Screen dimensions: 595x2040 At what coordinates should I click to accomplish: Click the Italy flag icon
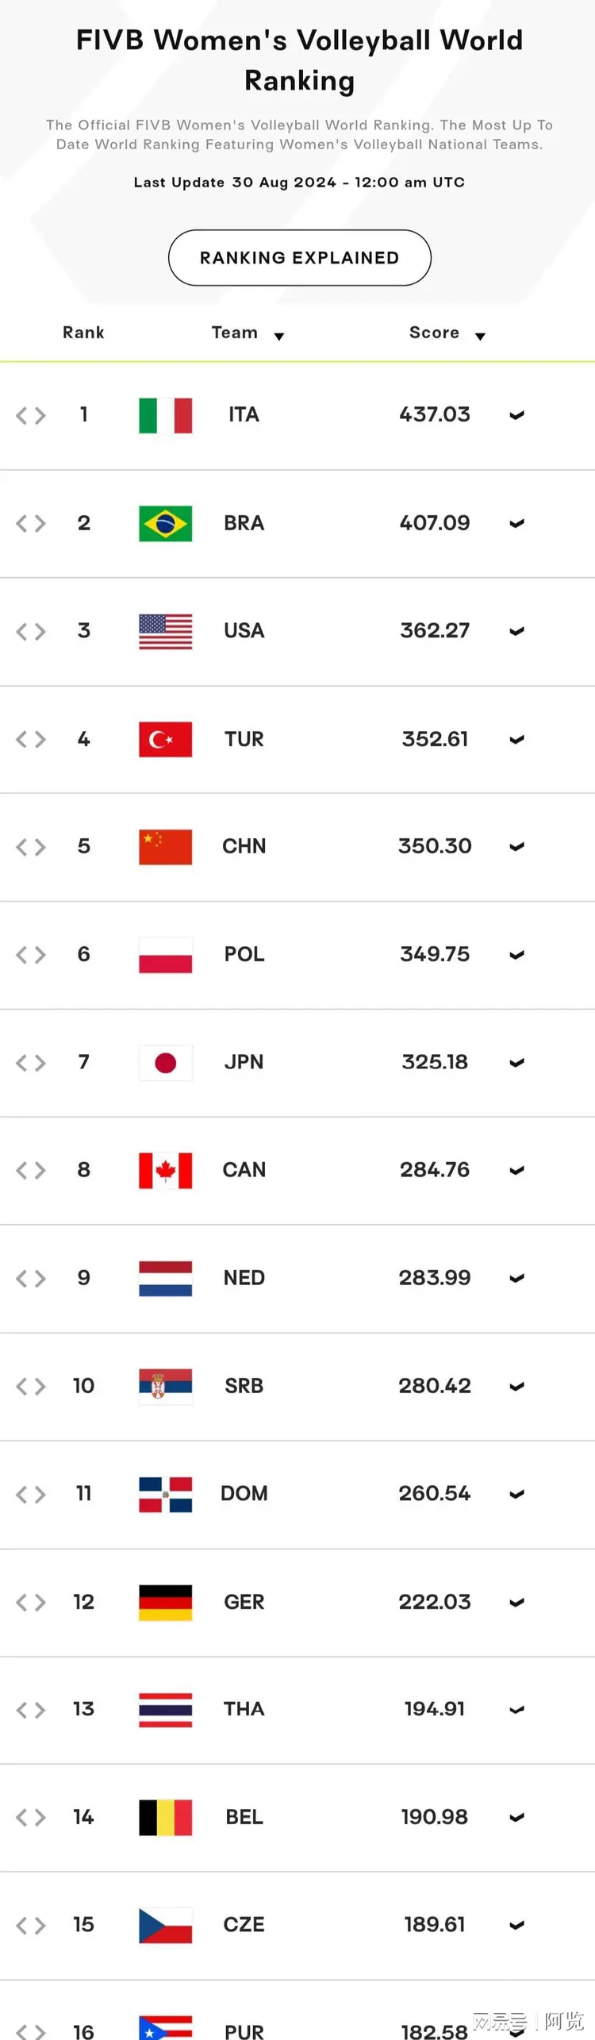[165, 415]
